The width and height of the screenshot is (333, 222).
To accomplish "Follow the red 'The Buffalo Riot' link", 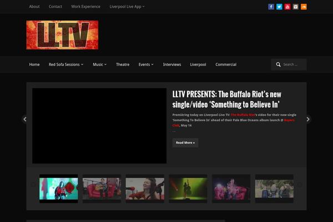I will tap(243, 115).
